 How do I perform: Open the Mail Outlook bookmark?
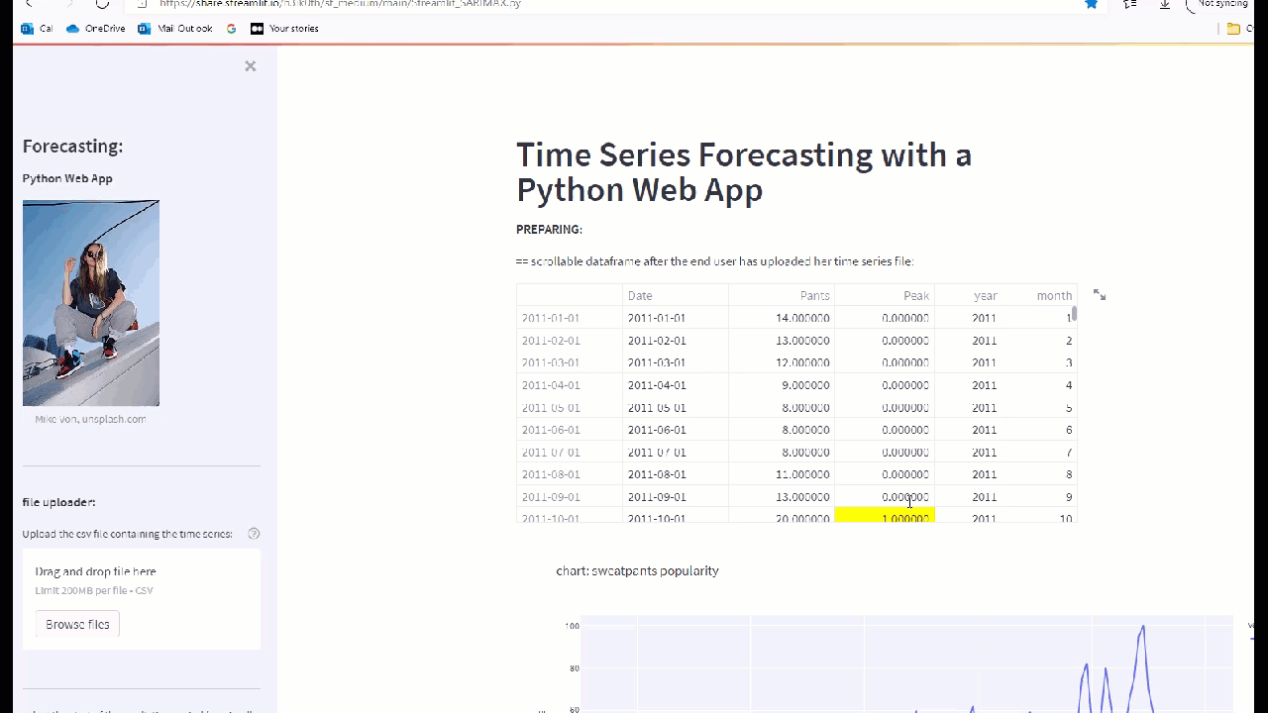[x=175, y=29]
